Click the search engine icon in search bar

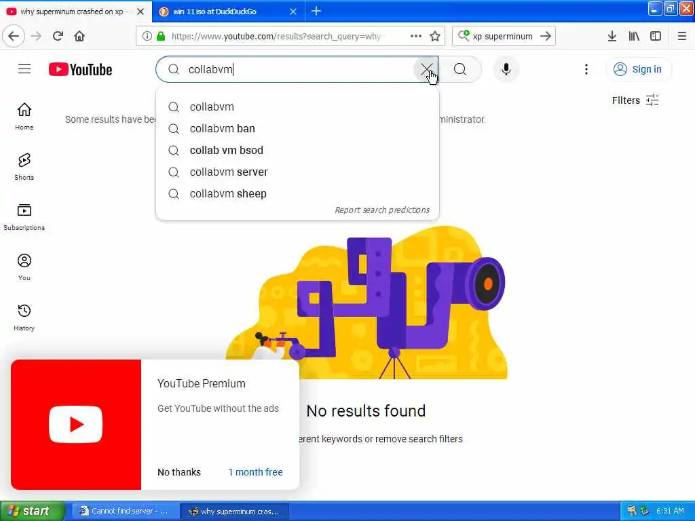[x=463, y=35]
